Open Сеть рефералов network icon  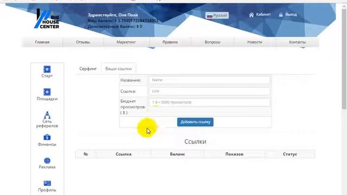point(47,115)
